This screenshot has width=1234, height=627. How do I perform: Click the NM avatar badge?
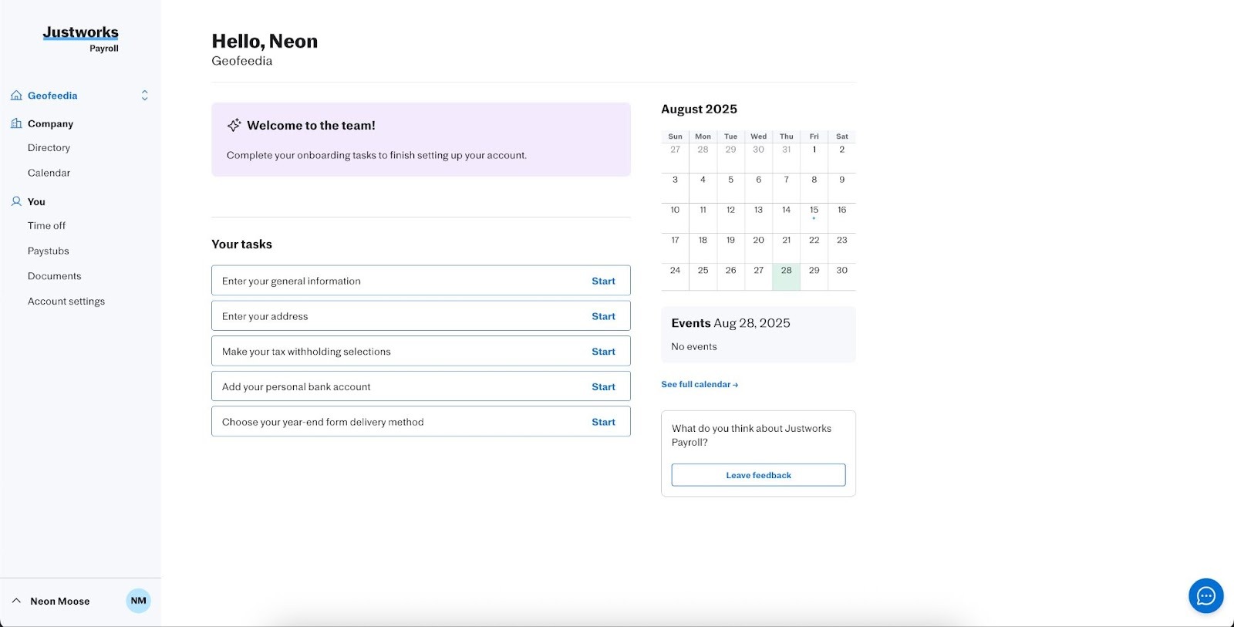coord(138,601)
